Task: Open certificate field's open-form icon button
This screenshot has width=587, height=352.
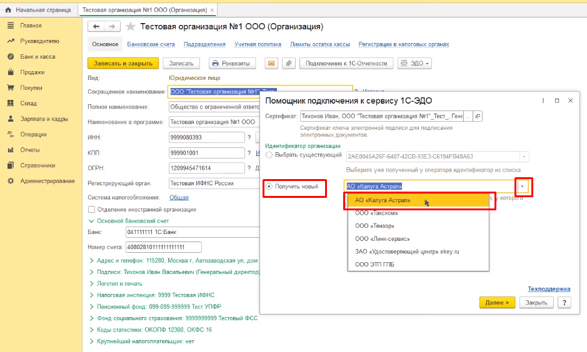Action: [x=478, y=116]
